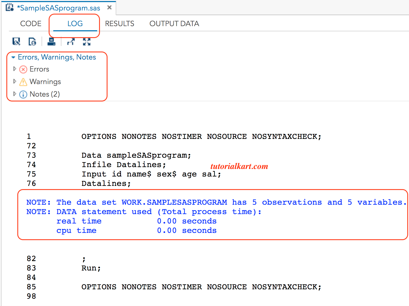Switch to the RESULTS tab
The height and width of the screenshot is (306, 409).
[119, 23]
